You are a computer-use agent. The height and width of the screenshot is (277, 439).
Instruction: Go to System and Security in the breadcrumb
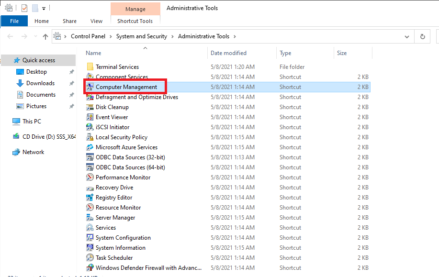coord(141,36)
